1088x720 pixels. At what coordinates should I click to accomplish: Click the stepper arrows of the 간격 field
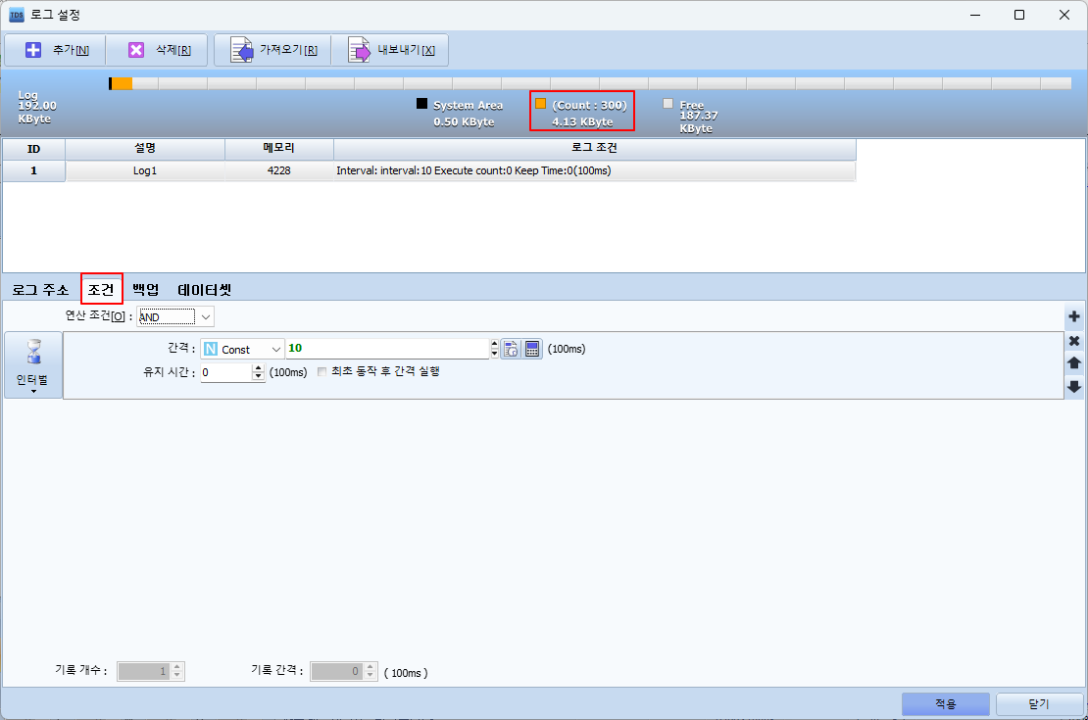(494, 349)
